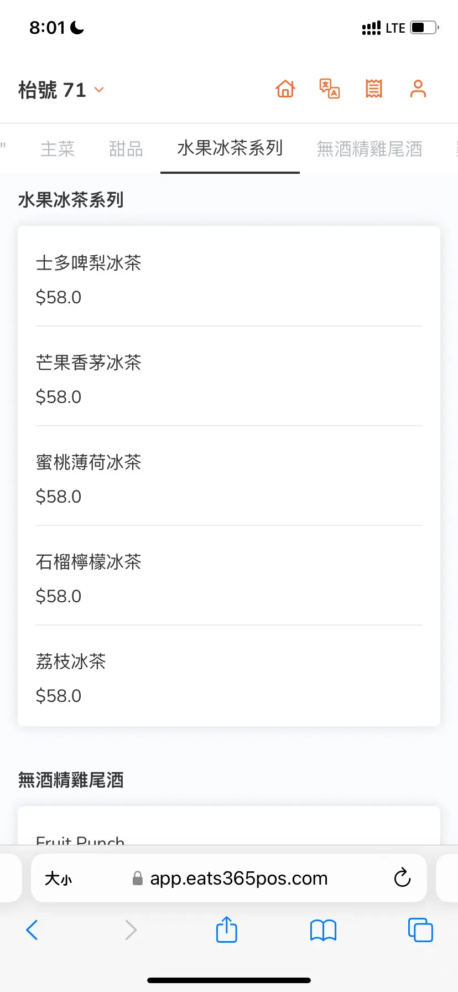Screen dimensions: 458x992
Task: Tap the Safari share icon
Action: [226, 929]
